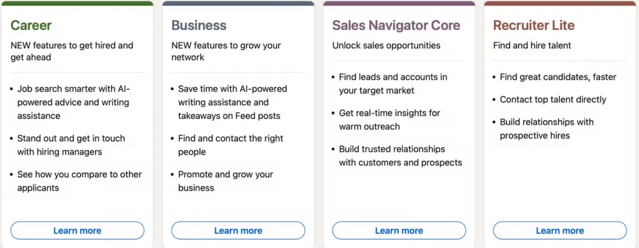Click the 'NEW features to grow your network' subtitle
The width and height of the screenshot is (639, 248).
click(x=225, y=51)
